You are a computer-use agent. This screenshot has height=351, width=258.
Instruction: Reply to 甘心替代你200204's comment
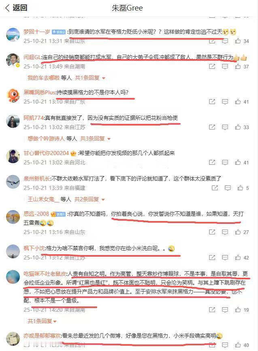pos(225,162)
